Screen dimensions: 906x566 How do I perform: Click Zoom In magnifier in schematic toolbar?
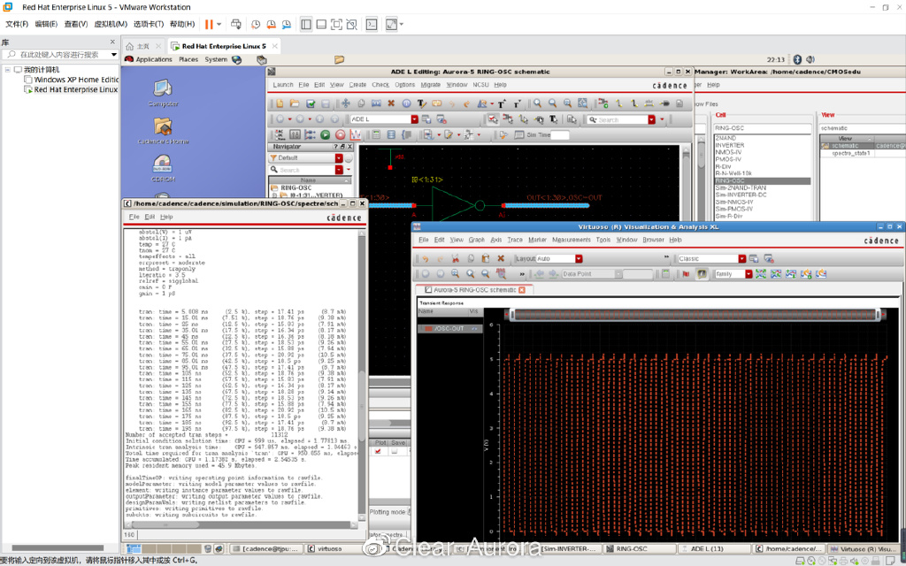(537, 103)
